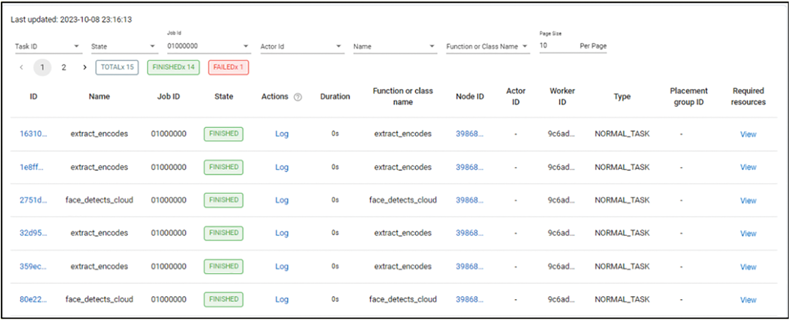This screenshot has width=790, height=321.
Task: Open Node ID 39868... link for task 1e8ff...
Action: [x=469, y=167]
